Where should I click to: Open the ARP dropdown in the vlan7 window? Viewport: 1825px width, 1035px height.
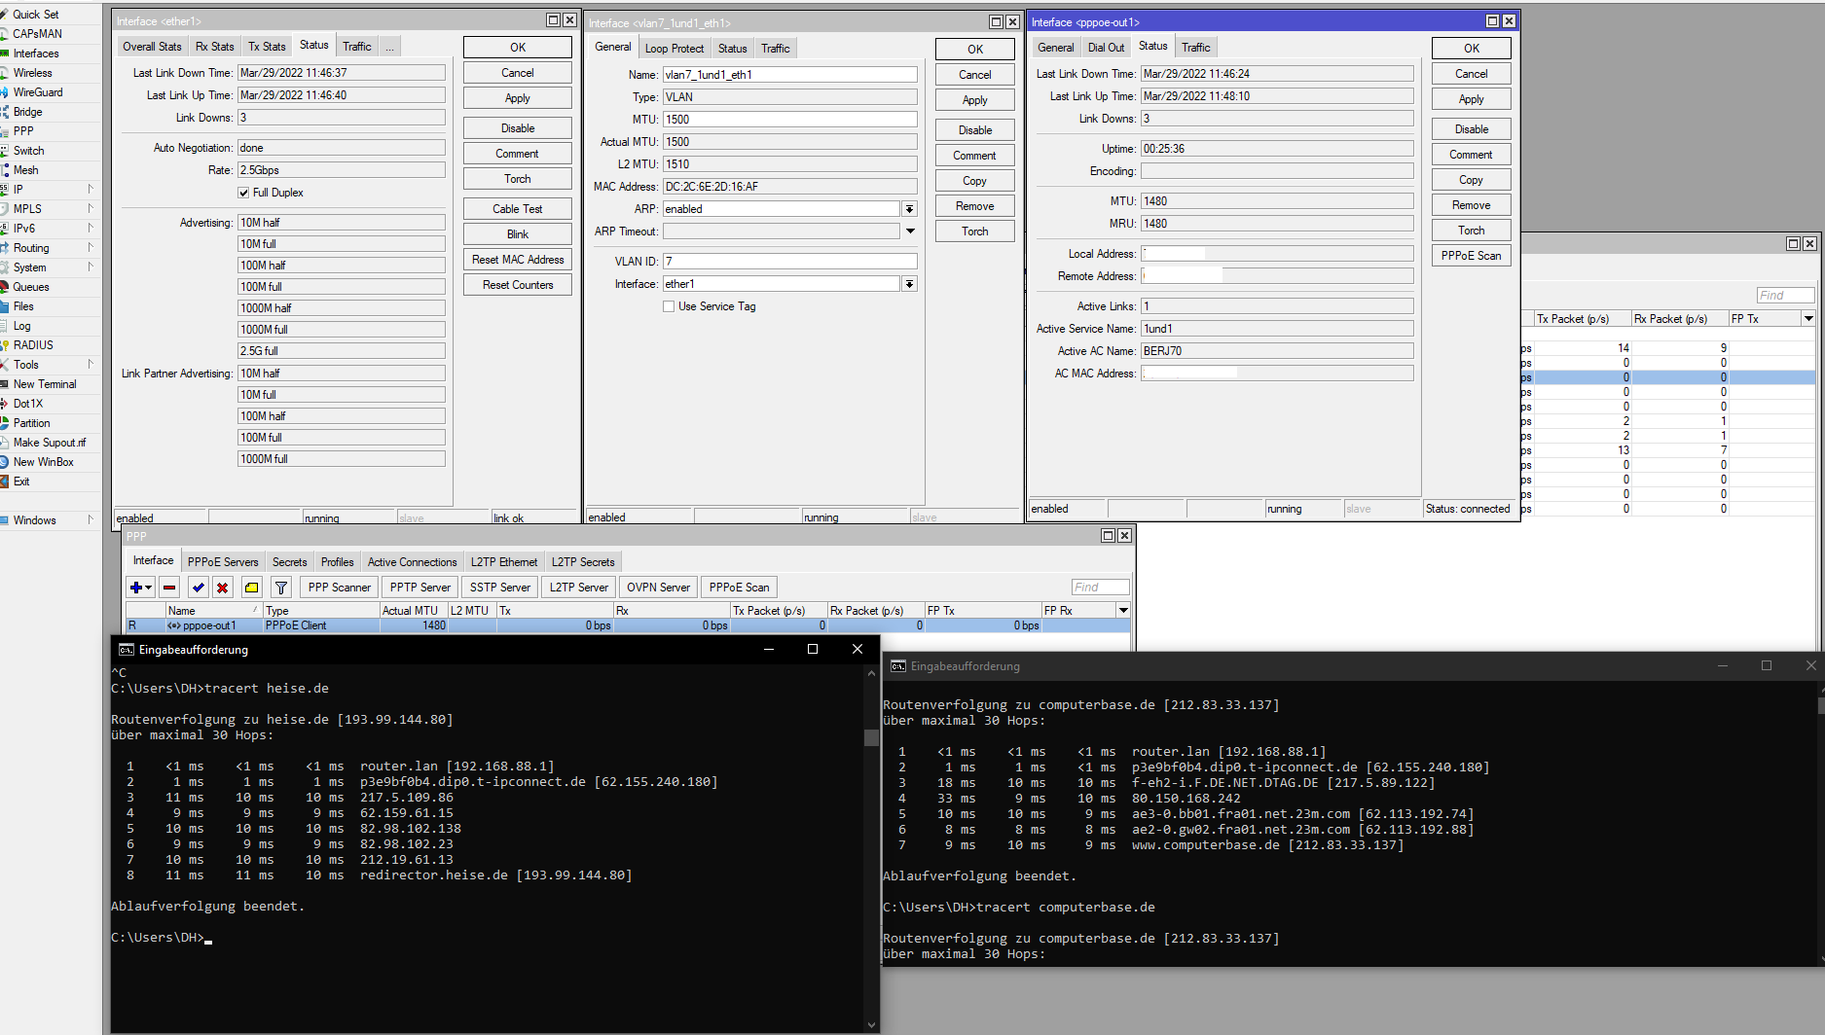909,209
